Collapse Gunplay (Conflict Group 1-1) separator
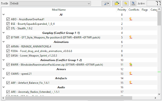The width and height of the screenshot is (162, 101). pyautogui.click(x=4, y=33)
